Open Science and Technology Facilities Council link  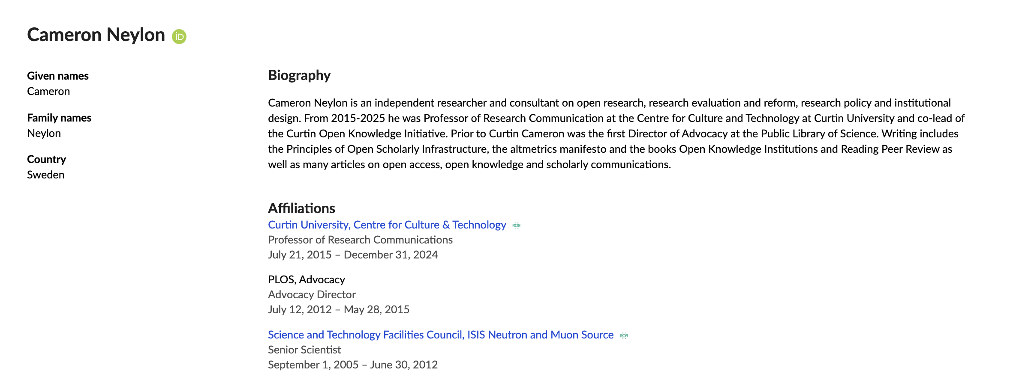[x=441, y=335]
